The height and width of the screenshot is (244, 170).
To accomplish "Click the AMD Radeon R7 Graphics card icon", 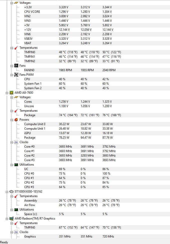I will click(x=11, y=219).
